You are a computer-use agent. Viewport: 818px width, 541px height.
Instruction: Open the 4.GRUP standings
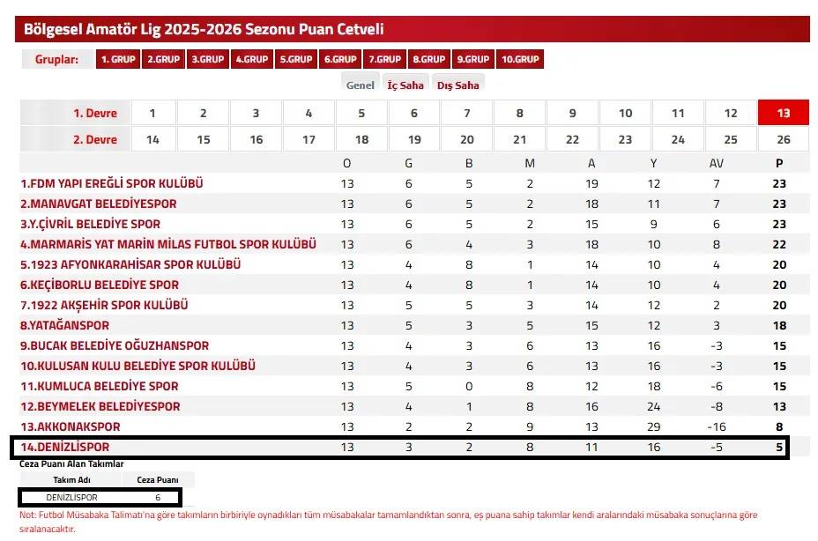click(251, 59)
